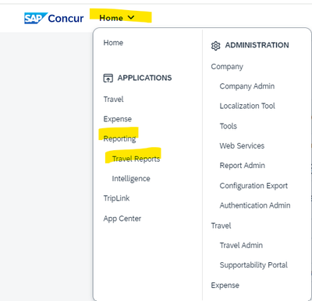Open Configuration Export
This screenshot has width=312, height=301.
coord(253,186)
